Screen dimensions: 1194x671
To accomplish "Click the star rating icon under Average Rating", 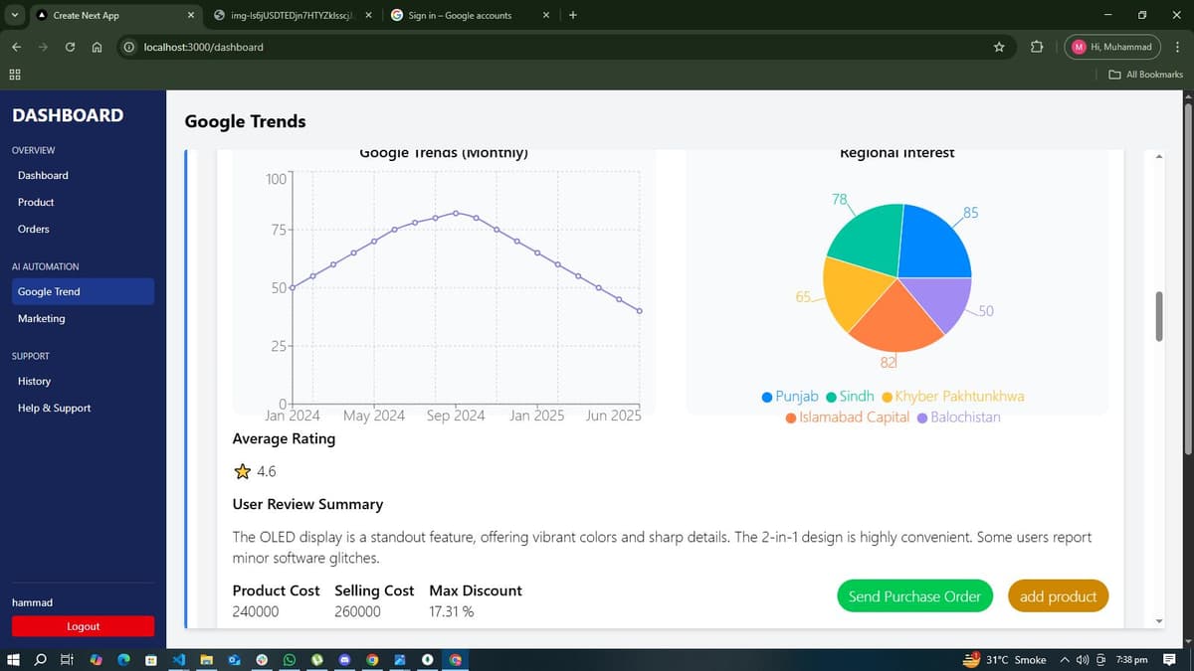I will tap(241, 470).
